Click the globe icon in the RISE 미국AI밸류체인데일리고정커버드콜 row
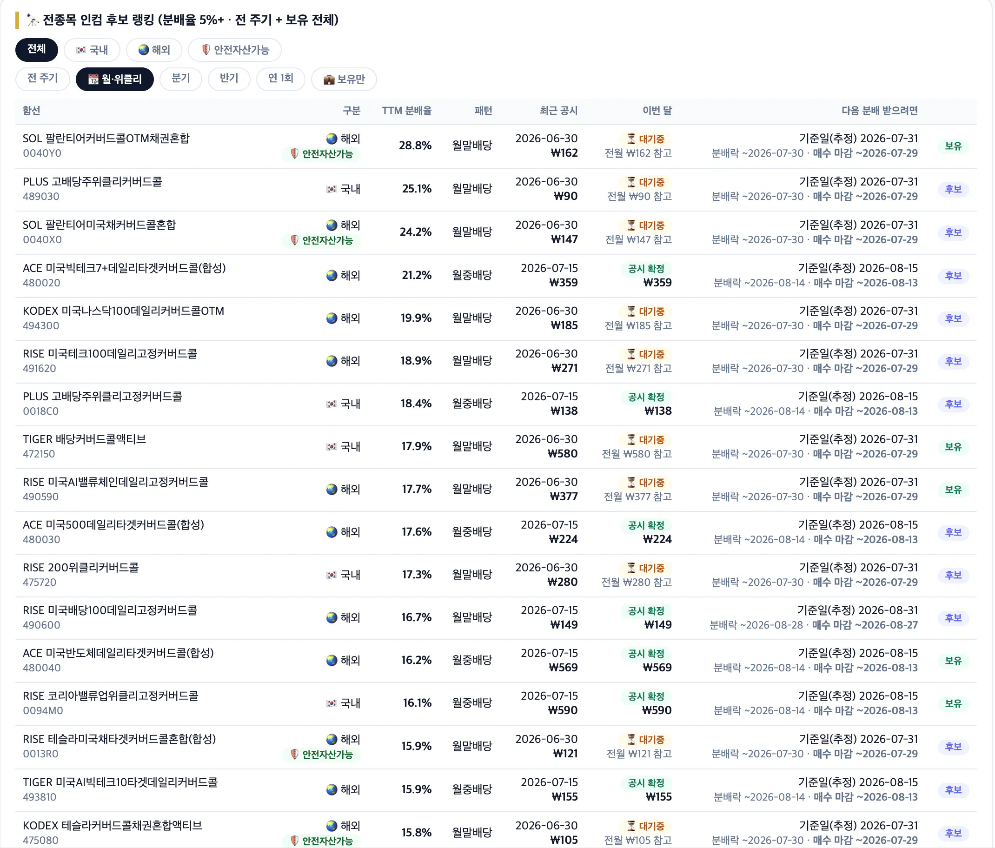Screen dimensions: 995x848 (x=332, y=489)
